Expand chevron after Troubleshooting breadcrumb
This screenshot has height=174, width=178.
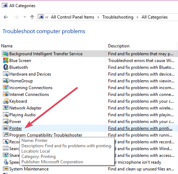(x=137, y=17)
